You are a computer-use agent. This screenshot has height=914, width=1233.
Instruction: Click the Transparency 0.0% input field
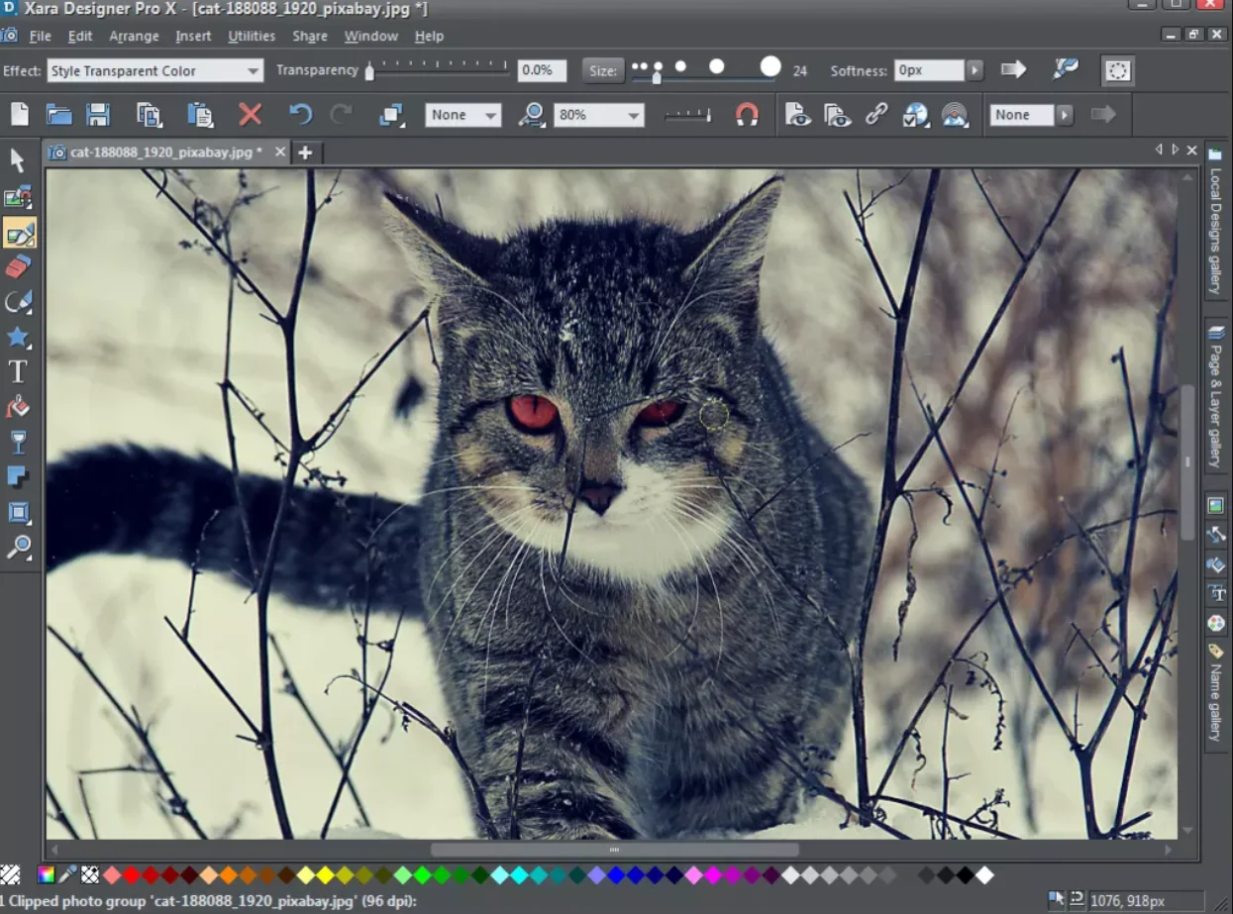pos(542,70)
